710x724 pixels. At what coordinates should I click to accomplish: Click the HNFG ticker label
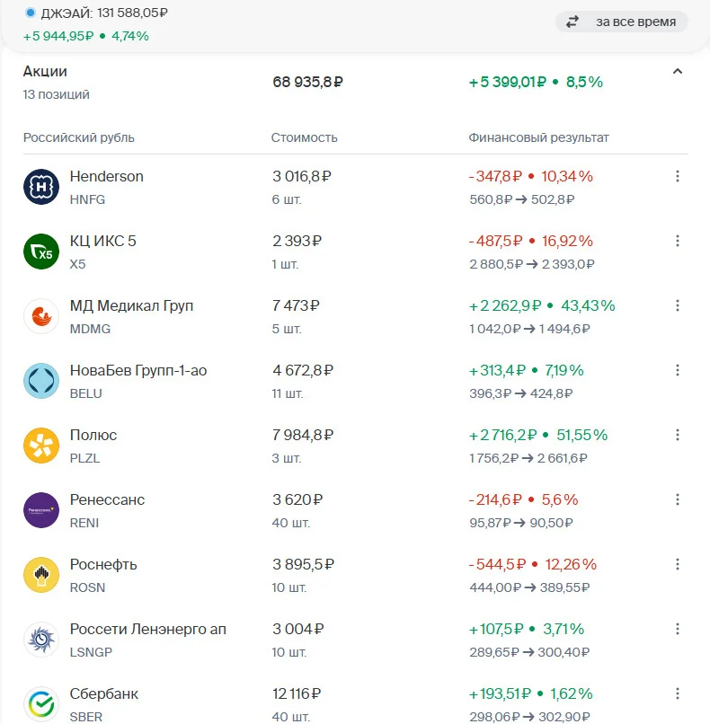click(x=87, y=199)
